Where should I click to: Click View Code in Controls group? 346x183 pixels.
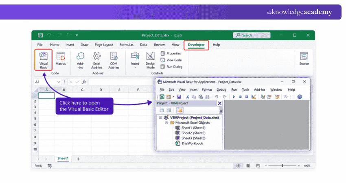(x=171, y=60)
